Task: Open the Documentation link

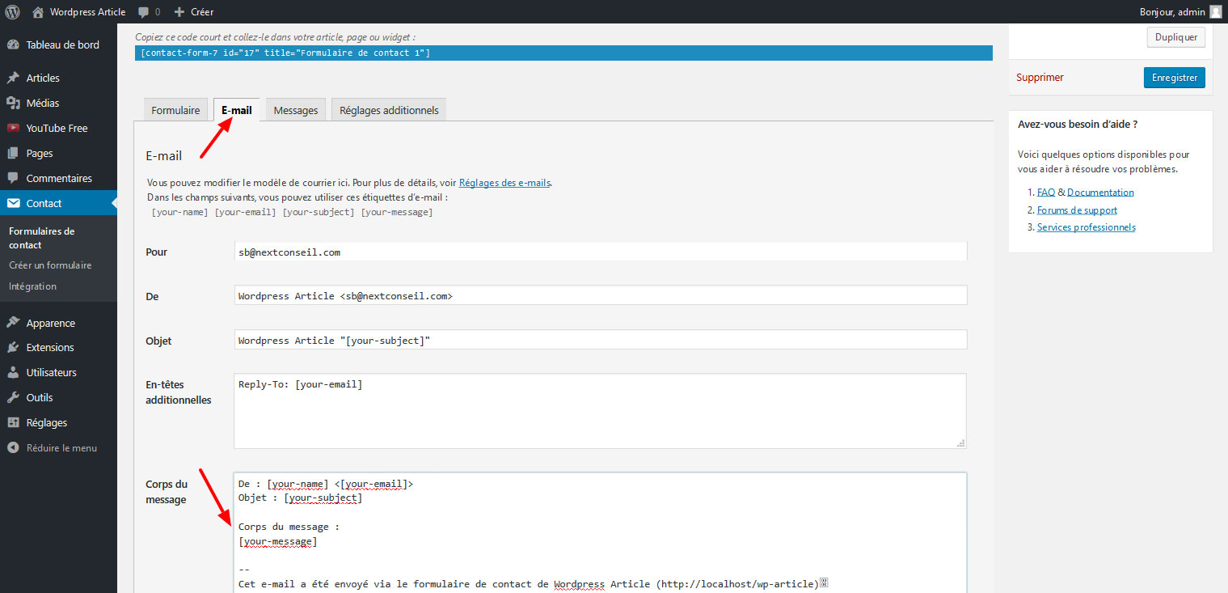Action: pos(1100,193)
